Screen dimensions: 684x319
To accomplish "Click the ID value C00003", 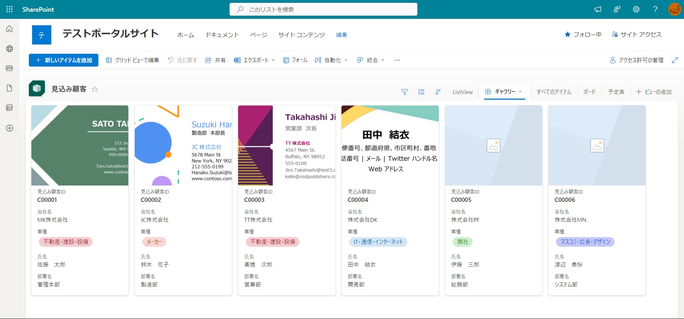I will tap(254, 200).
